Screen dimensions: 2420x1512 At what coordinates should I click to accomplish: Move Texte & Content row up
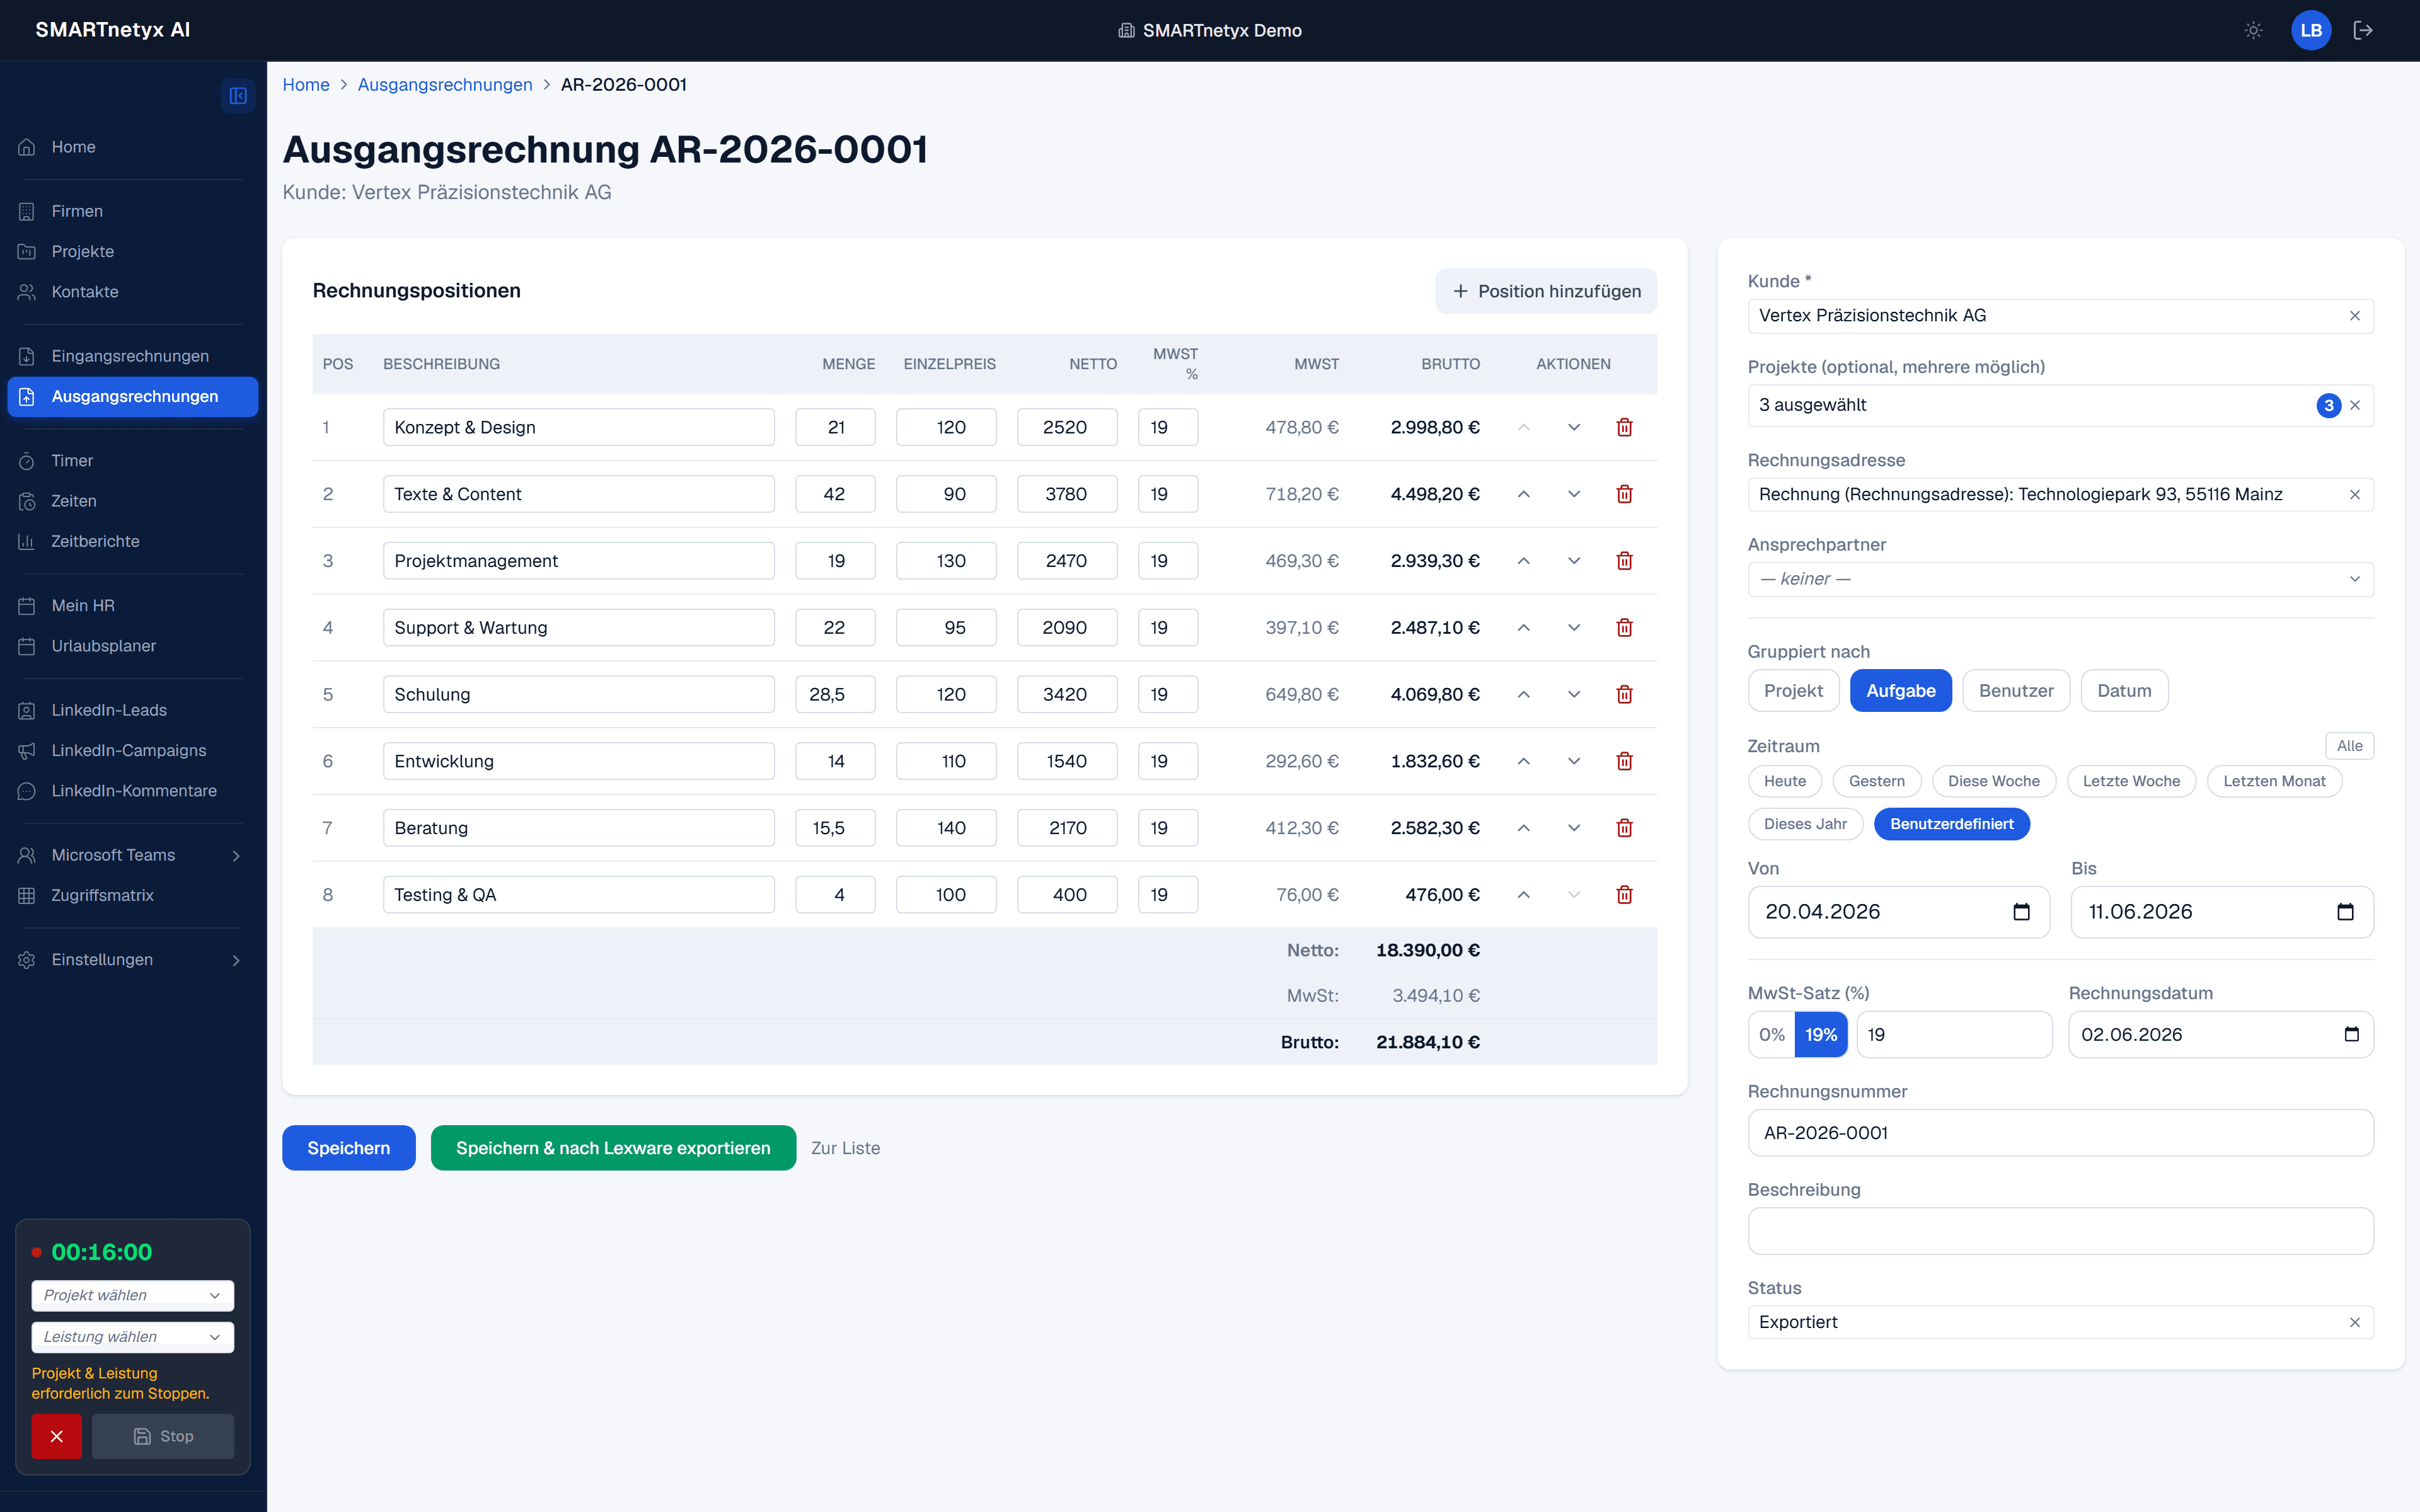click(x=1523, y=494)
